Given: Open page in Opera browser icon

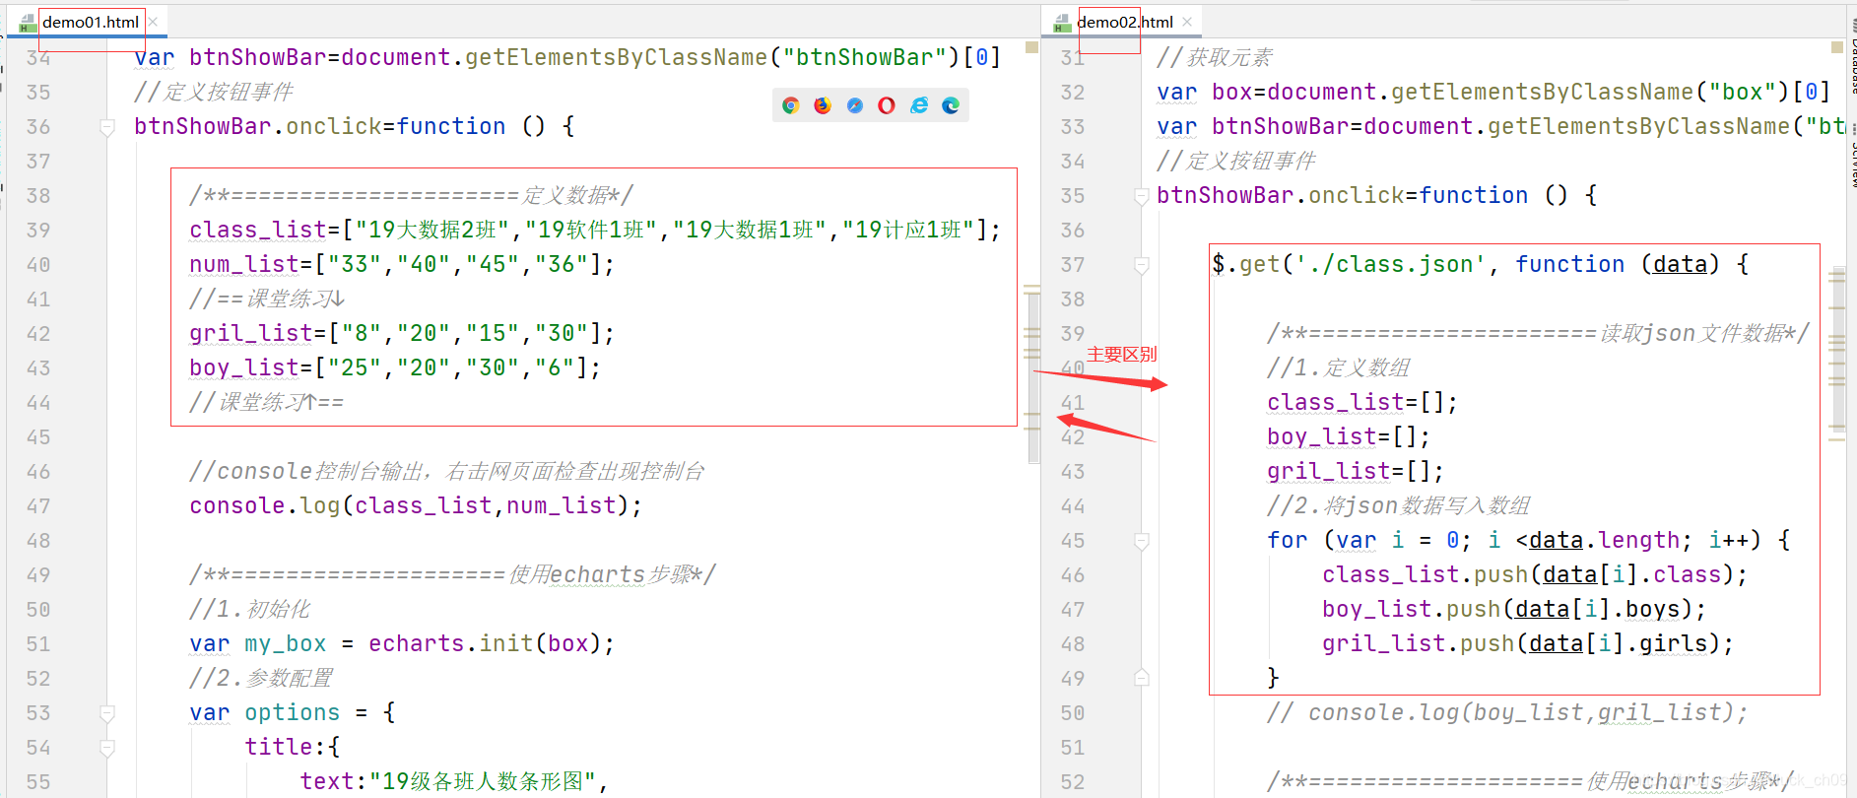Looking at the screenshot, I should [x=887, y=105].
